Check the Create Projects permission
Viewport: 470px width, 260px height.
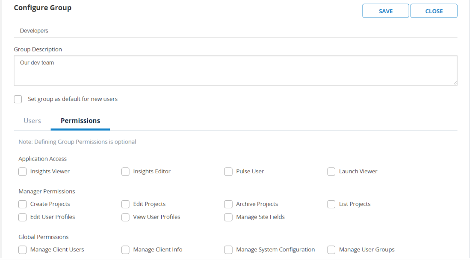click(x=22, y=204)
